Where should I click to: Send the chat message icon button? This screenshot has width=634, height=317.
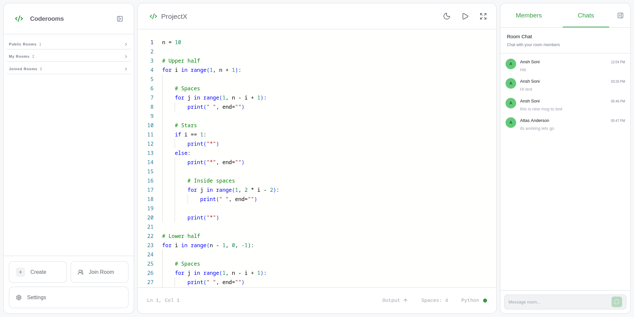[616, 302]
